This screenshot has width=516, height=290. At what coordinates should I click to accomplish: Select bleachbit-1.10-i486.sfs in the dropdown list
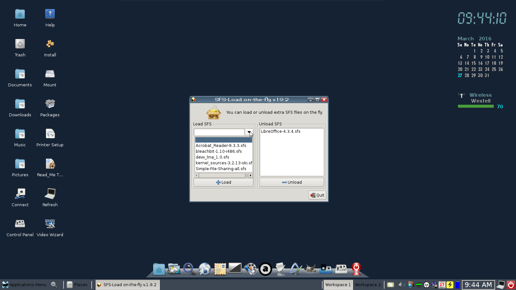(x=223, y=151)
